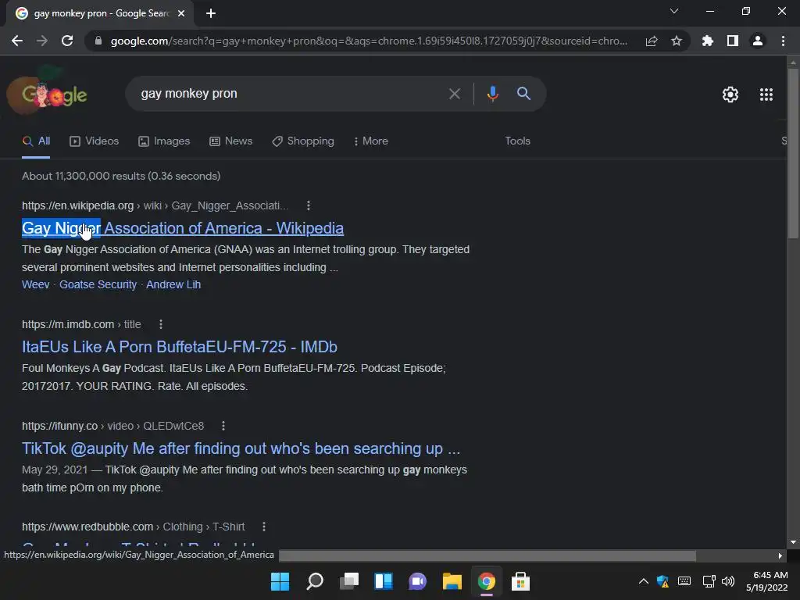
Task: Click the Chrome taskbar icon
Action: coord(486,581)
